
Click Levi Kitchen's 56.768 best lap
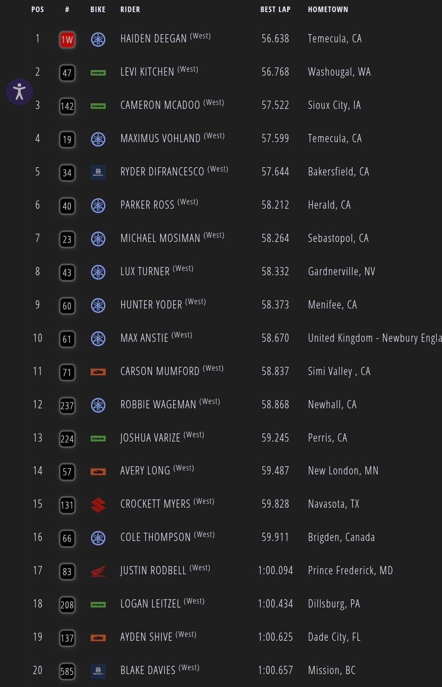coord(275,72)
